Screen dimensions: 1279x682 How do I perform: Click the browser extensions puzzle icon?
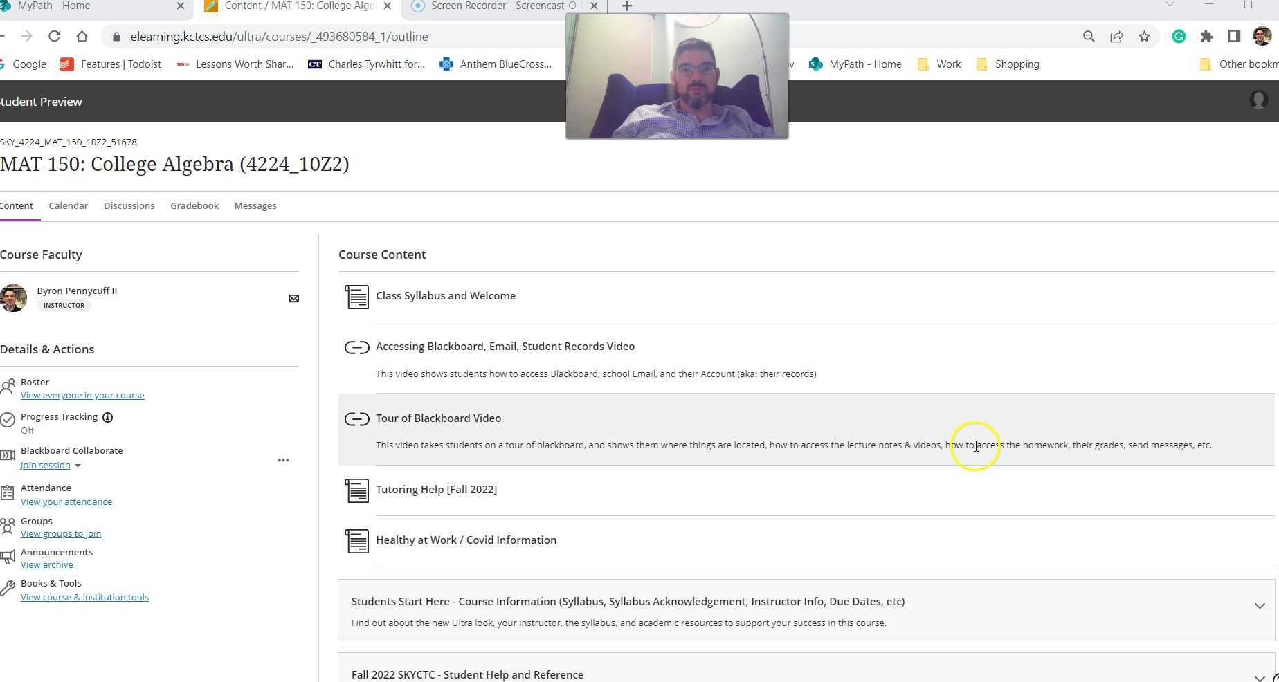coord(1206,36)
